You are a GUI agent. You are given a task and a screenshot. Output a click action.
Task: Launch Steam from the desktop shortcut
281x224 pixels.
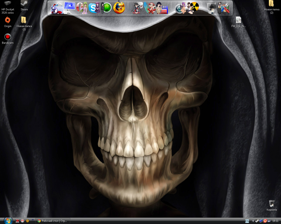(x=24, y=6)
